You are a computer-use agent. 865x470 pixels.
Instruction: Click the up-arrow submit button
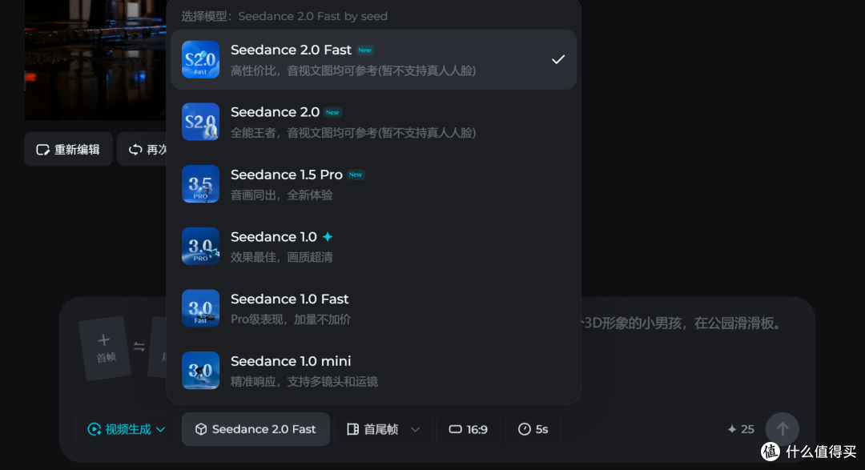(783, 429)
